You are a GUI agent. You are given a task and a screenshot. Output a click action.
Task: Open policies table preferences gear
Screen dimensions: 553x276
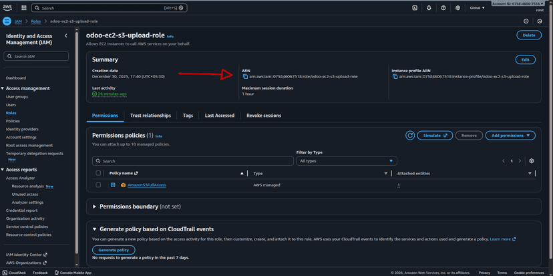point(532,161)
